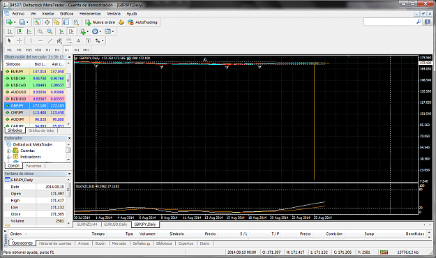Enable the M1 timeframe
436x258 pixels.
coord(10,50)
